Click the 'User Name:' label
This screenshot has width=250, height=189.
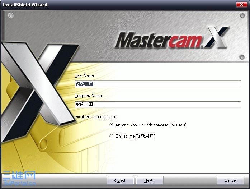[x=85, y=75]
